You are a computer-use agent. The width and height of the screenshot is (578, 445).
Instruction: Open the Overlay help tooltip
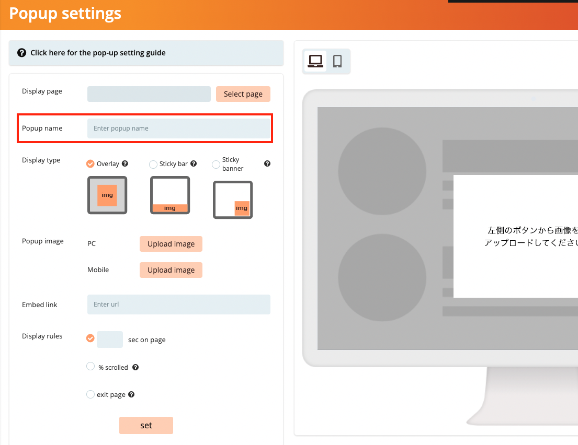[124, 163]
